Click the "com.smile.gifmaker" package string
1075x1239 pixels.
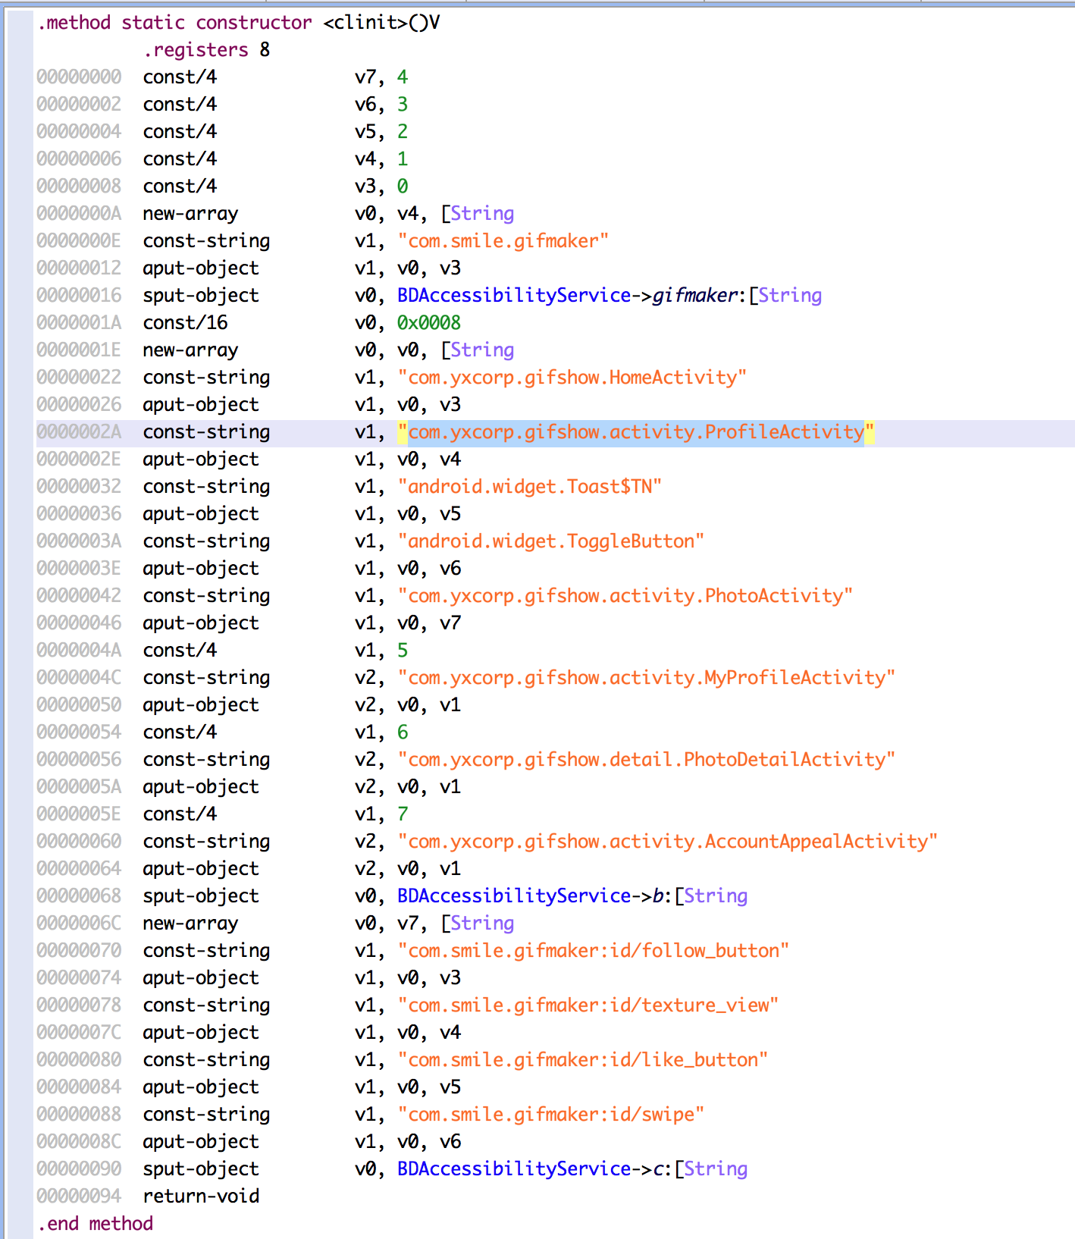click(x=503, y=241)
